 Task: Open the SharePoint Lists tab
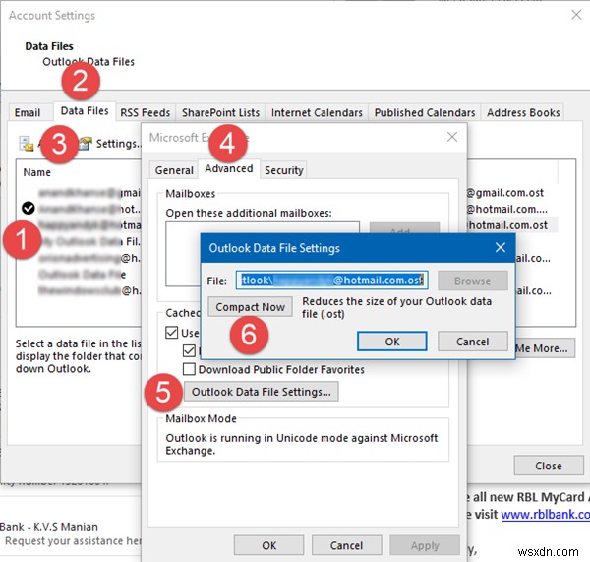(x=220, y=112)
